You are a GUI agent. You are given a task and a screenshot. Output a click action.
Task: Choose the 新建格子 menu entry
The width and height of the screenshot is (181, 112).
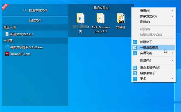click(154, 42)
